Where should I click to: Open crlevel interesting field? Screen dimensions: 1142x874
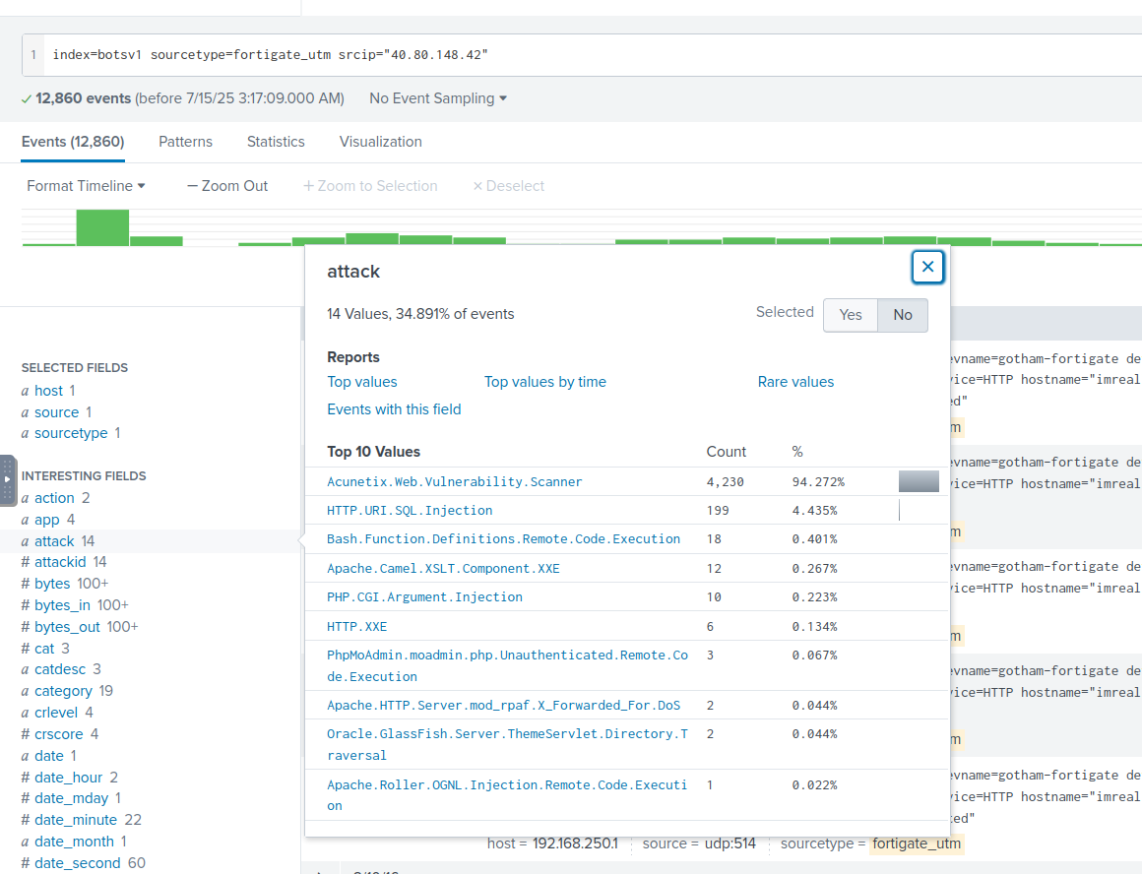[x=56, y=713]
